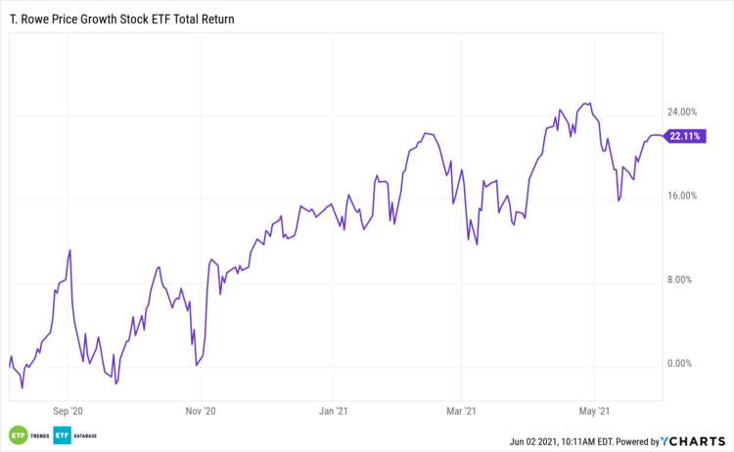Screen dimensions: 734x452
Task: Click the 0.00% y-axis label
Action: [682, 364]
